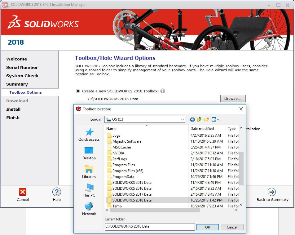
Task: Click the scroll left arrow of file list
Action: pyautogui.click(x=107, y=210)
